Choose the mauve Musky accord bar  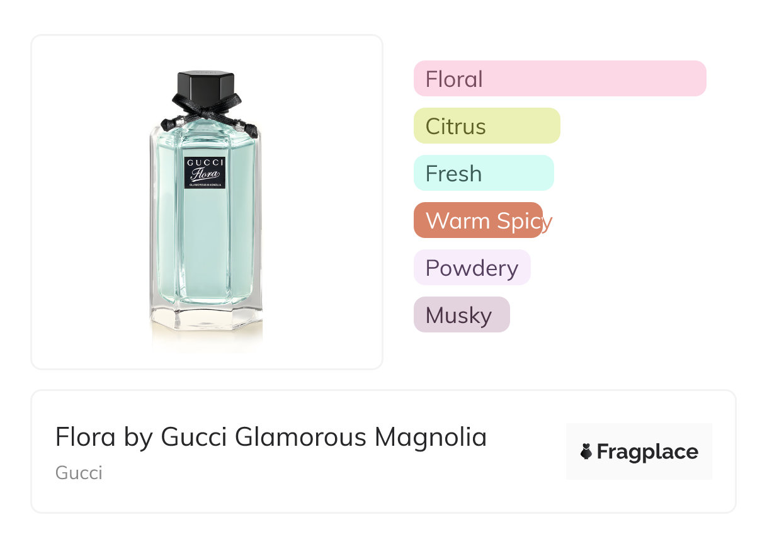point(462,315)
